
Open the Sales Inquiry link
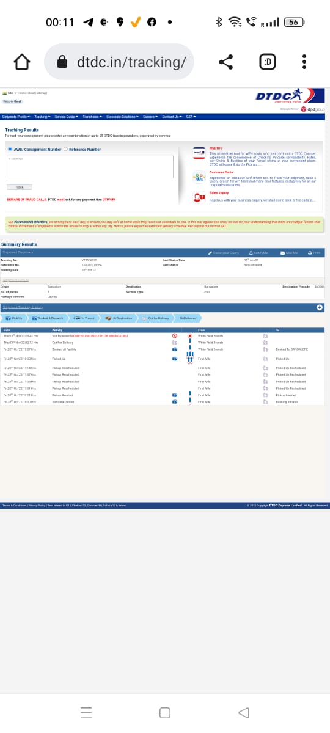click(x=219, y=192)
